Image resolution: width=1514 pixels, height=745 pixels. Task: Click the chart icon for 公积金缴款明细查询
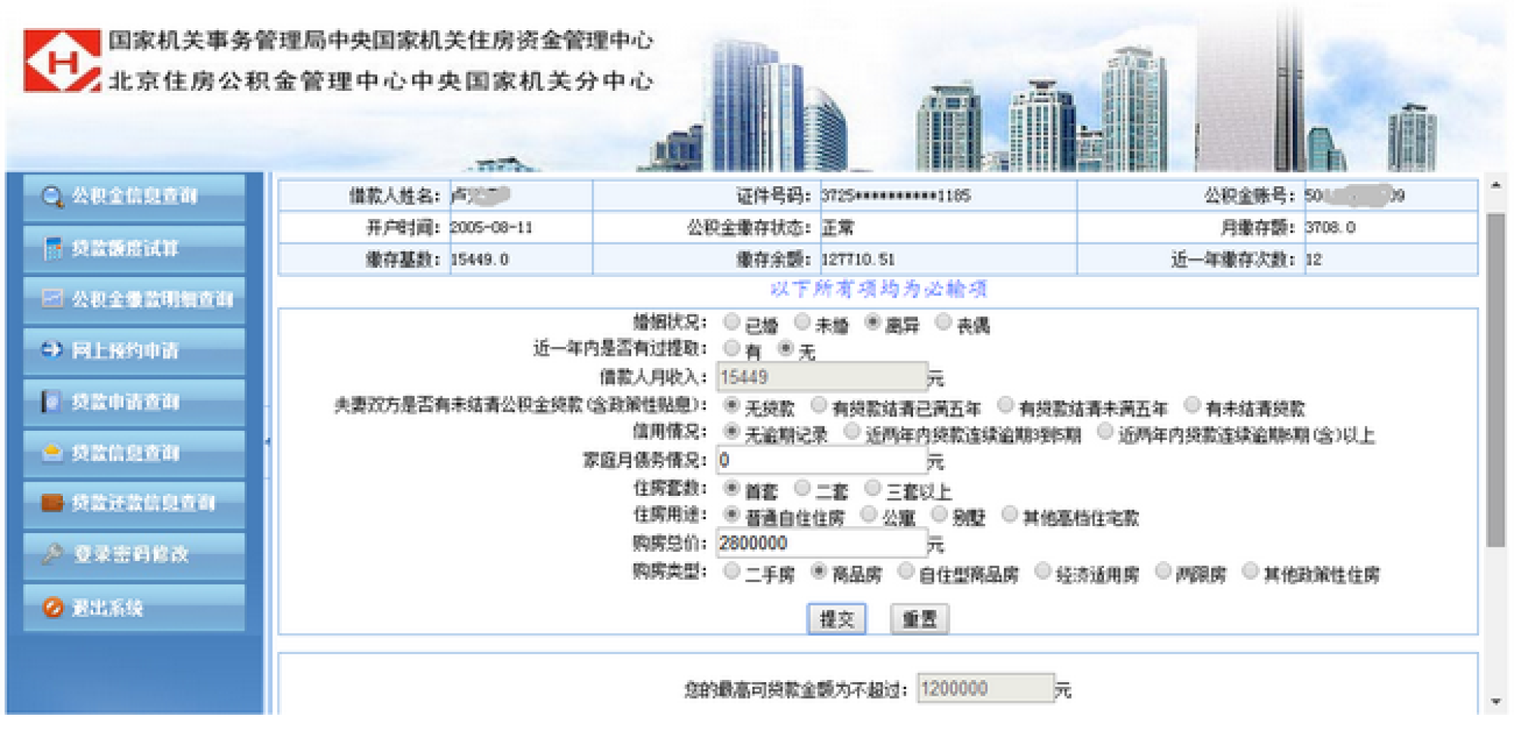tap(52, 299)
